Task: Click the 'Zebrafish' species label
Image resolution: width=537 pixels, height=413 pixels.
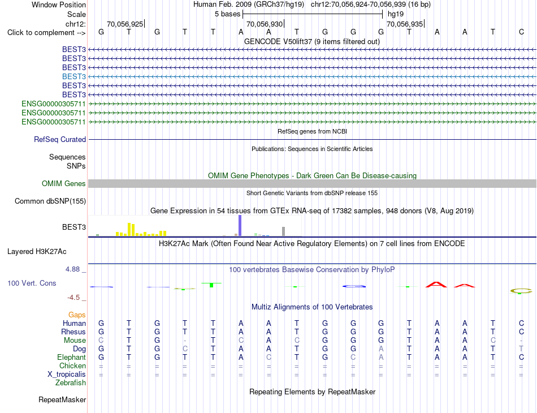Action: 71,383
